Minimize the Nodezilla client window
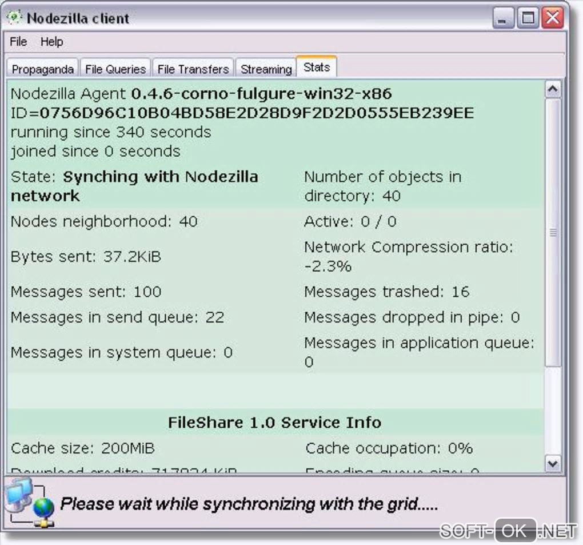 tap(503, 18)
